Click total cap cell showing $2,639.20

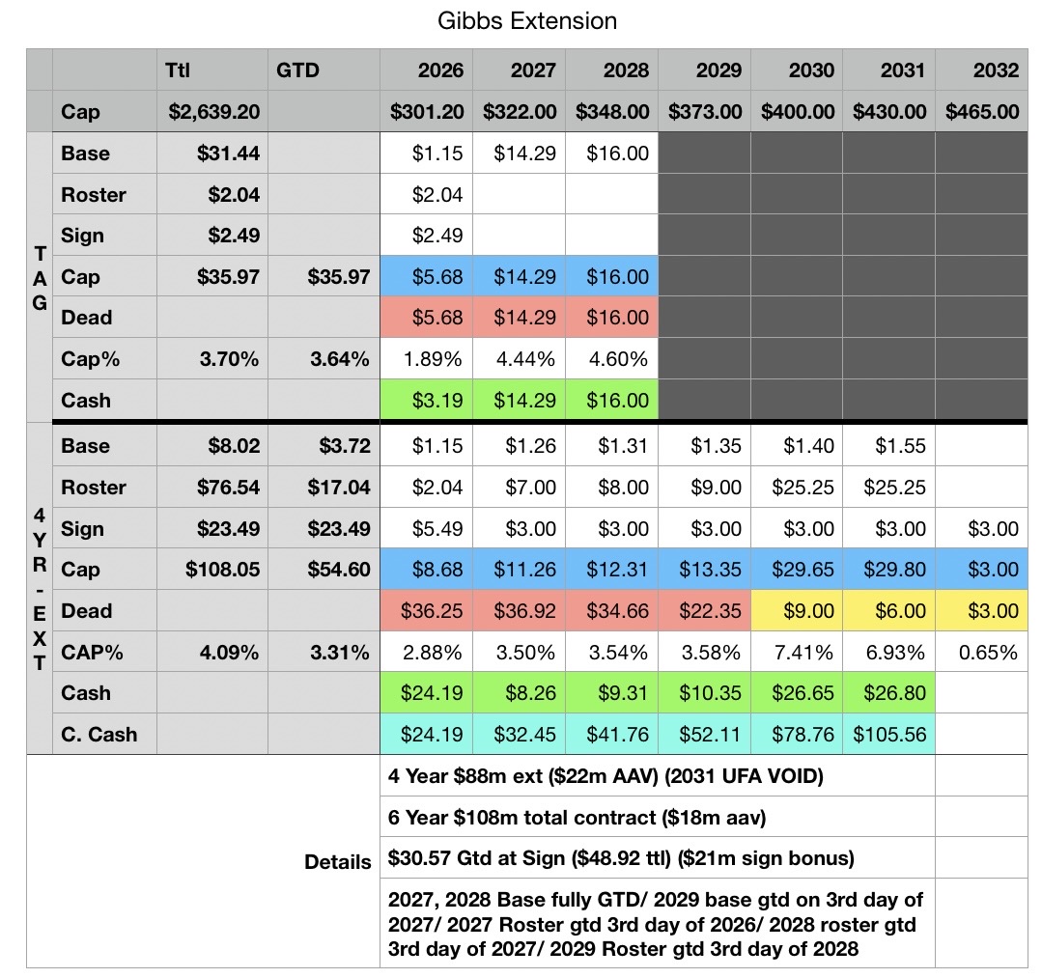[212, 112]
